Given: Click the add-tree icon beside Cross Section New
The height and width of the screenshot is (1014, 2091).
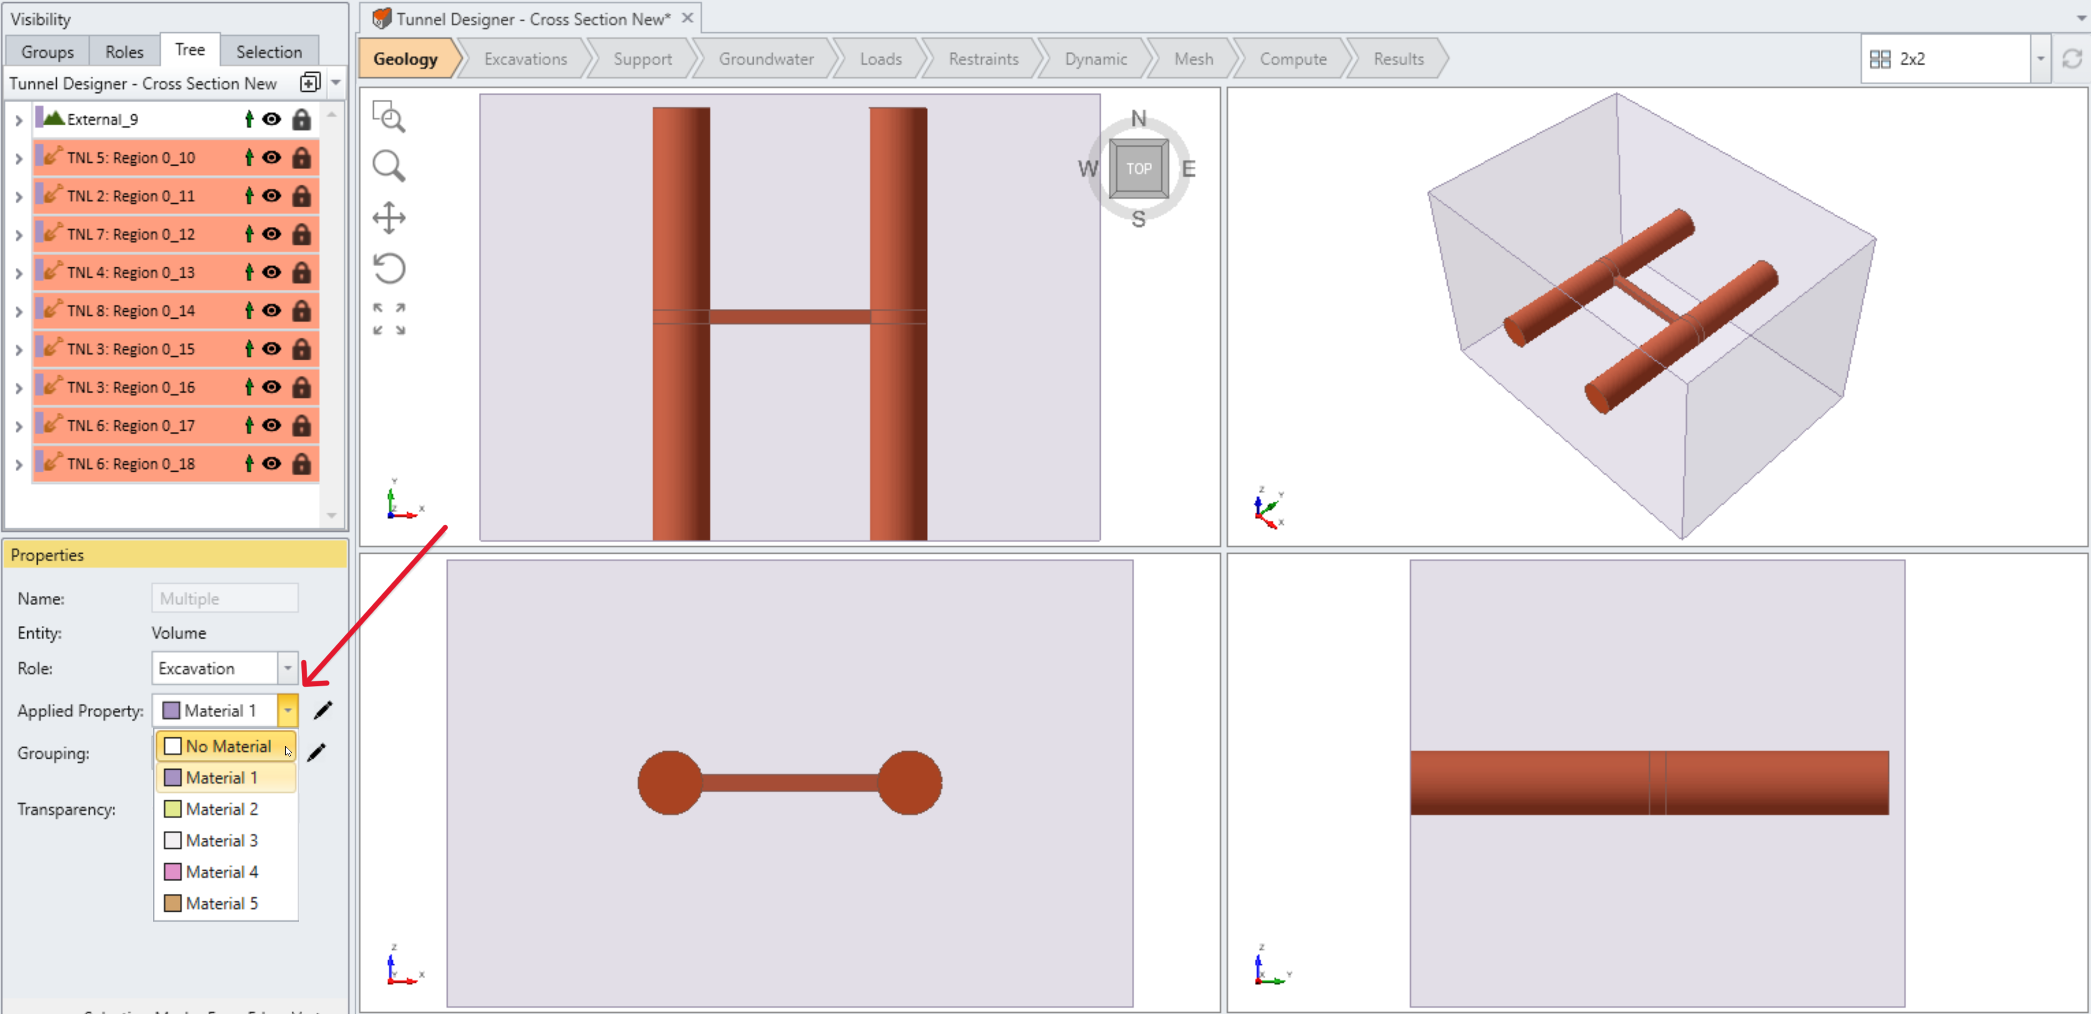Looking at the screenshot, I should (x=309, y=83).
